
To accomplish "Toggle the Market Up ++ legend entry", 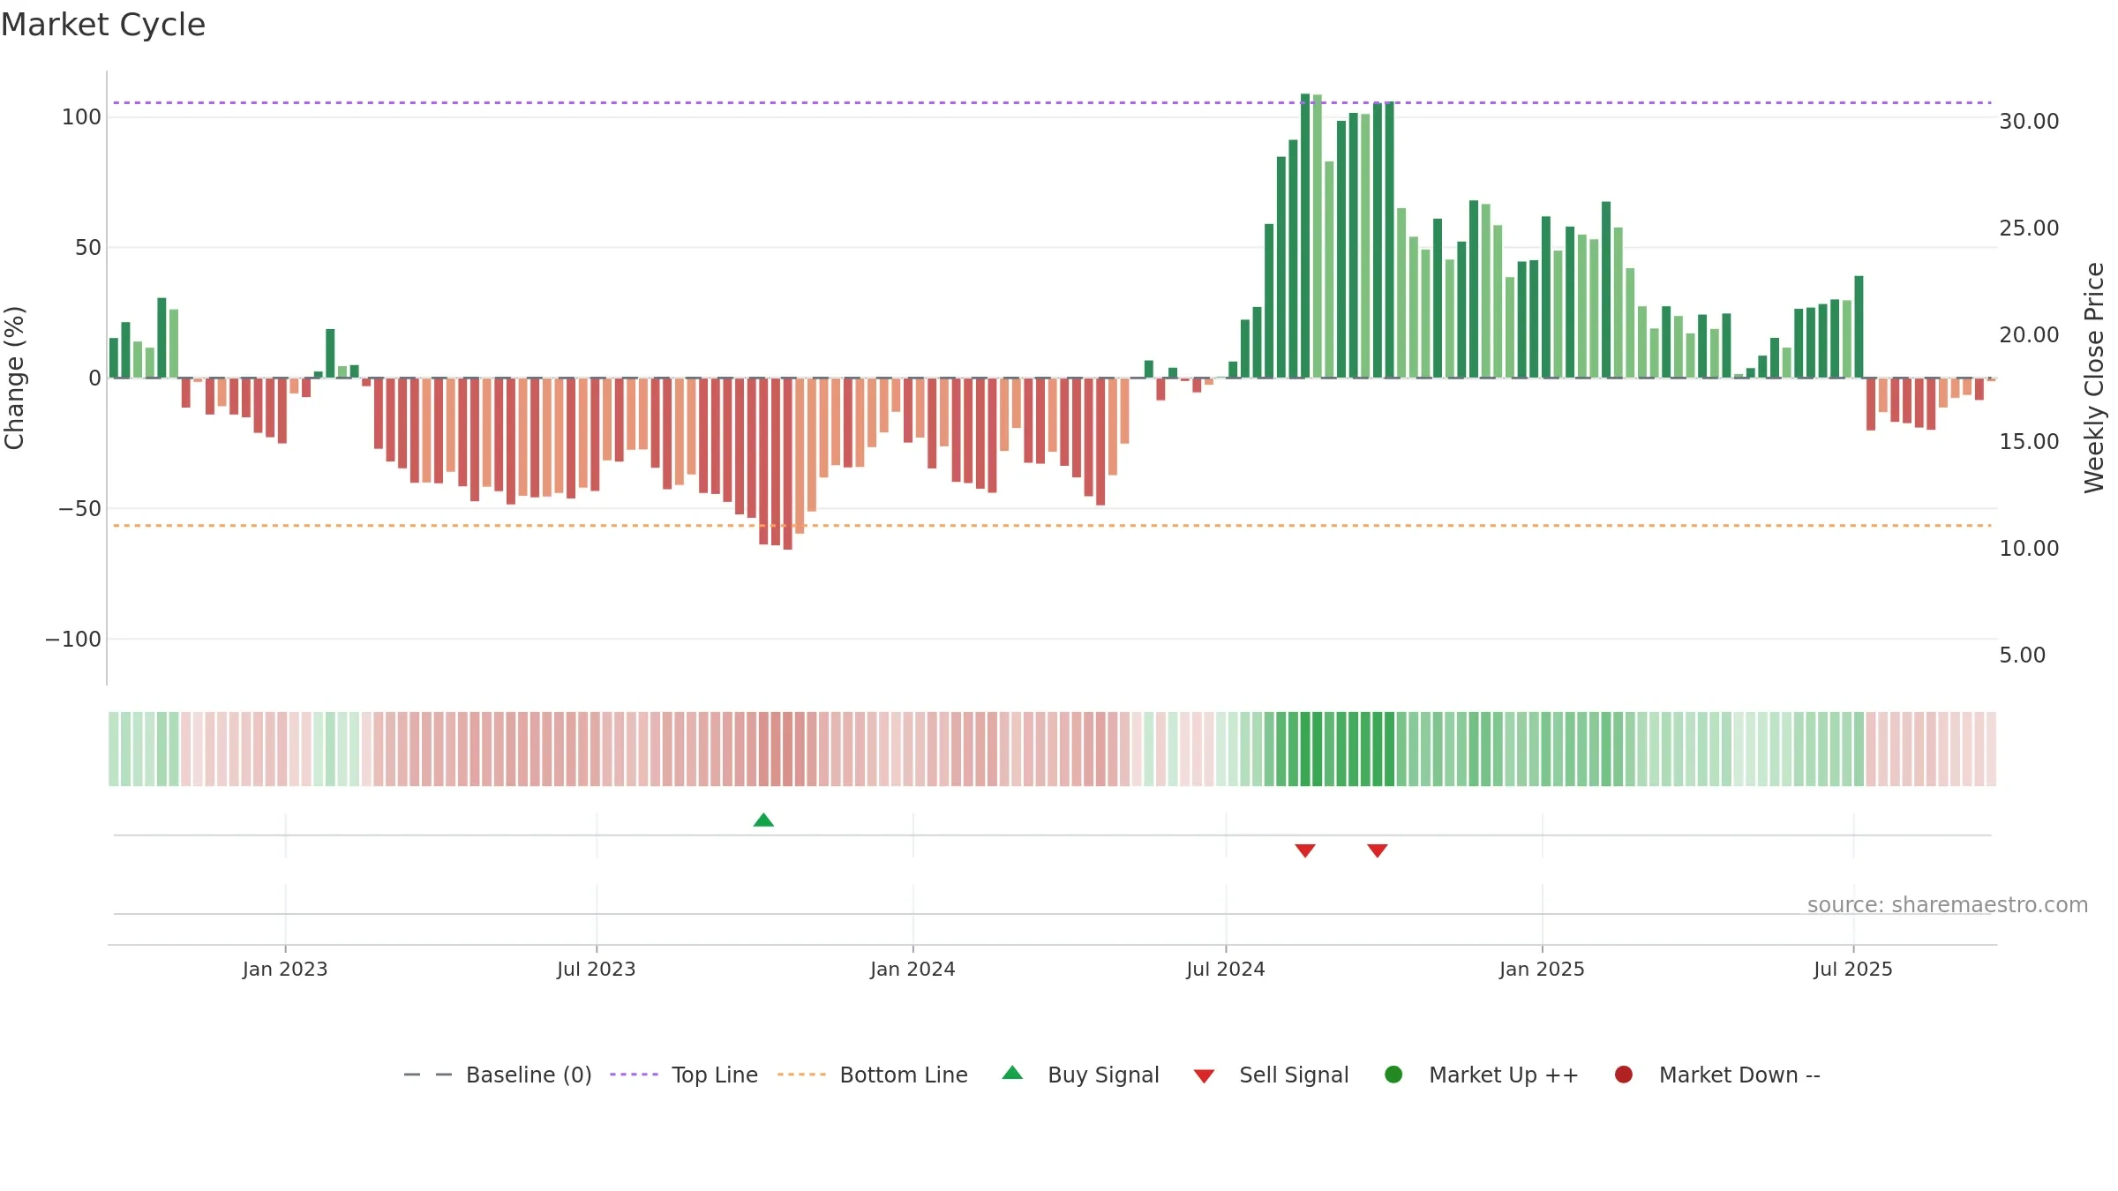I will pyautogui.click(x=1482, y=1075).
